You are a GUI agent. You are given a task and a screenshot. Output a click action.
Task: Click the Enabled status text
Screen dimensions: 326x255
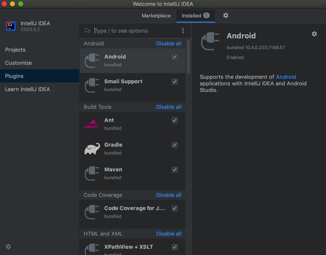click(235, 57)
